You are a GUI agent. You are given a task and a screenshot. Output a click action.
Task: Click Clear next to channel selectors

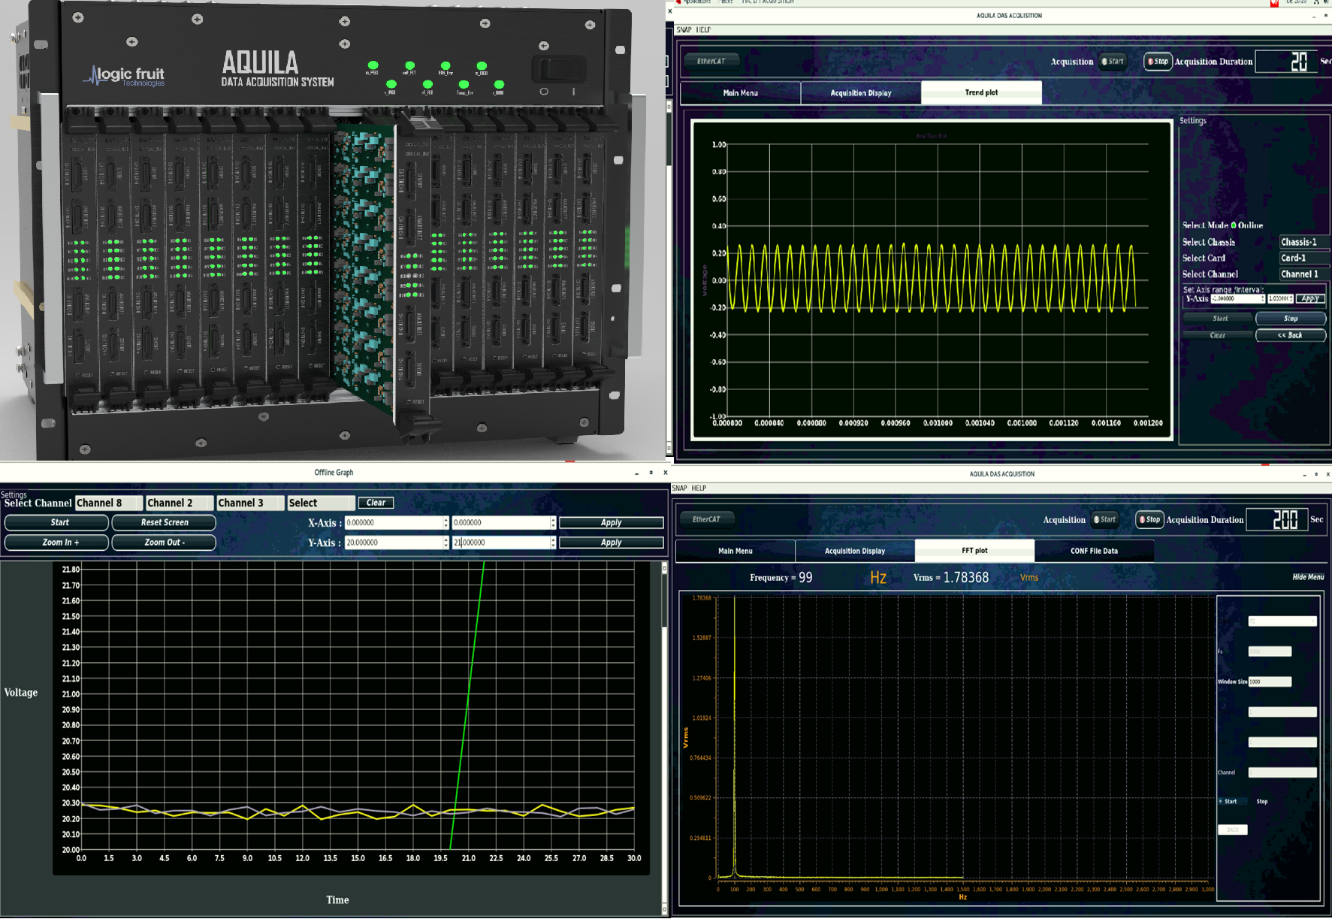coord(376,503)
